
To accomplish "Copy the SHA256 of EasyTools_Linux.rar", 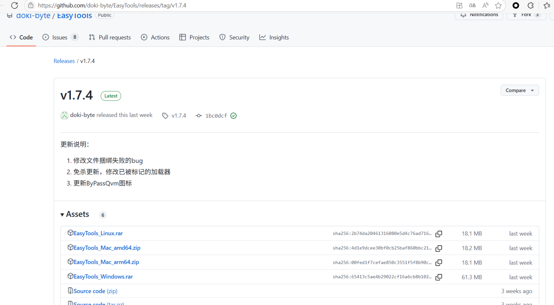I will 439,234.
